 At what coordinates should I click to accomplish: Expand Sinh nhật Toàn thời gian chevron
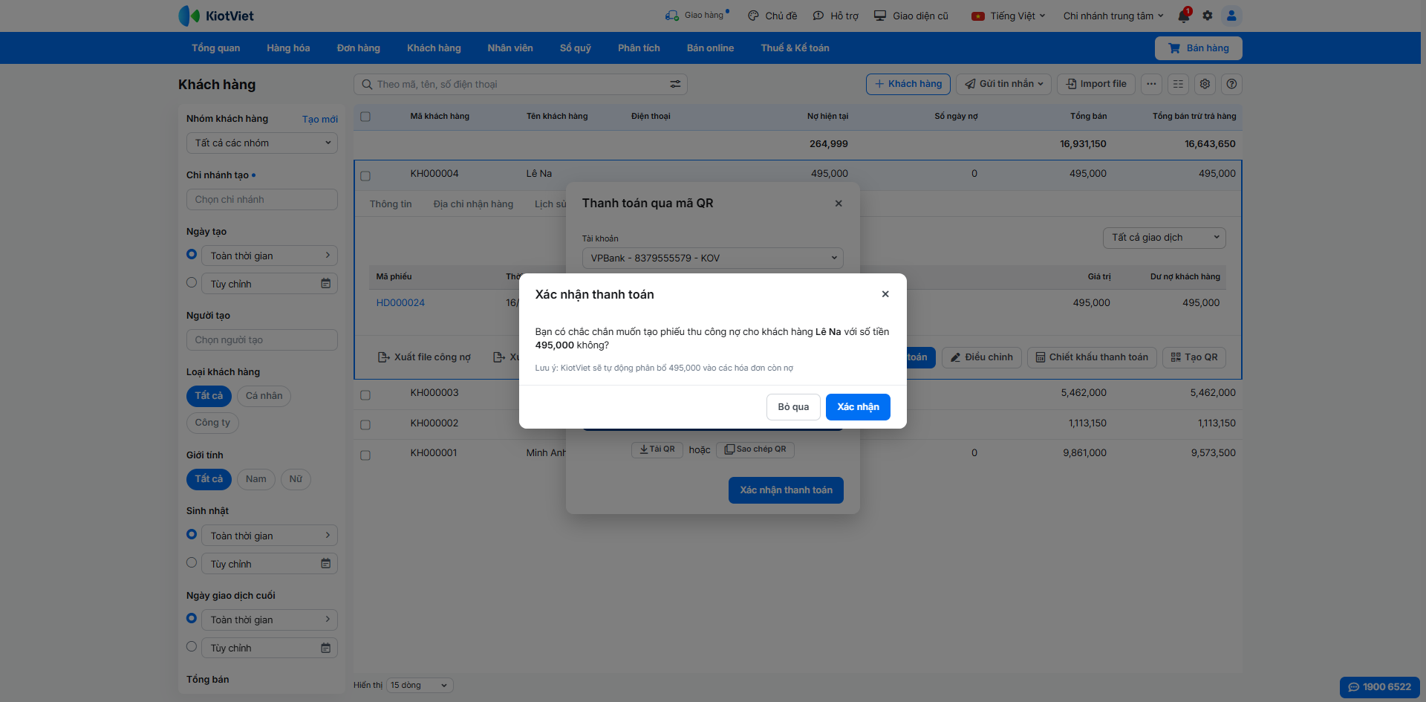coord(328,536)
